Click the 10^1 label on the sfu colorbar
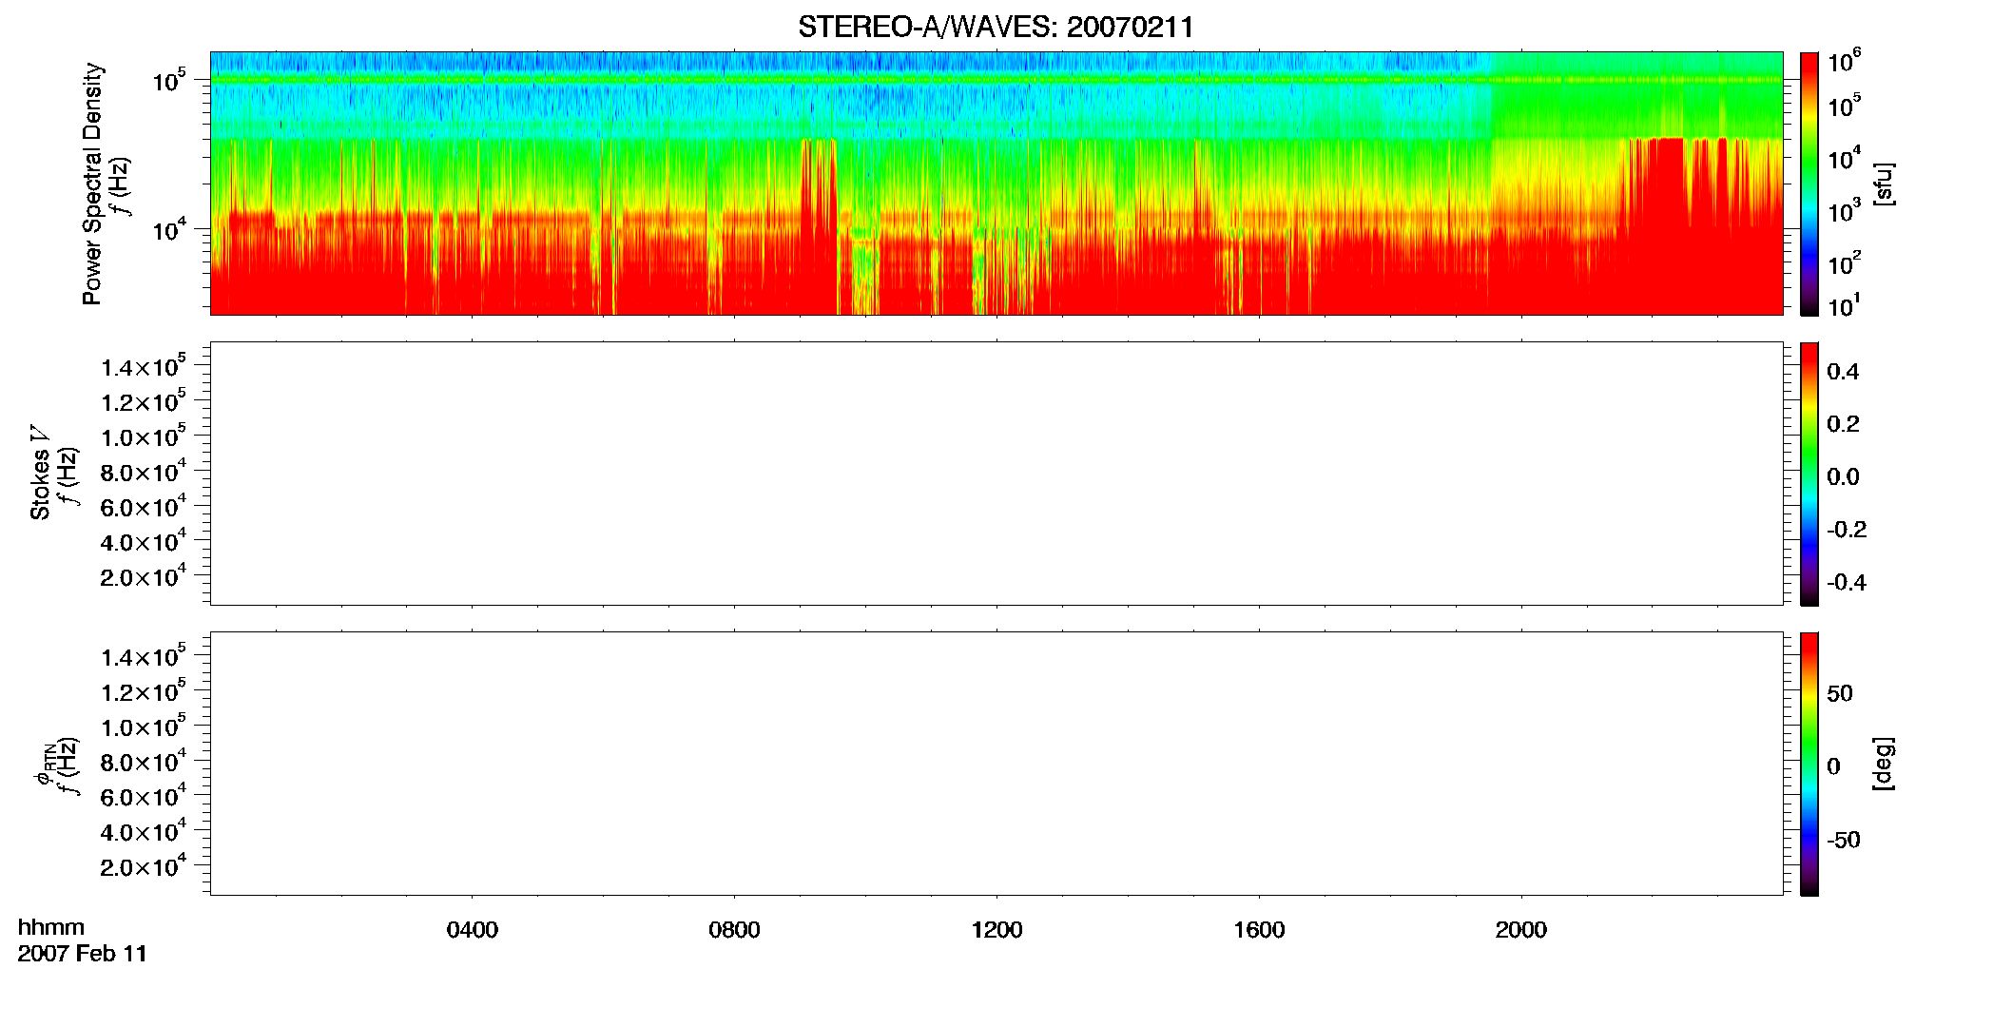 pos(1845,306)
